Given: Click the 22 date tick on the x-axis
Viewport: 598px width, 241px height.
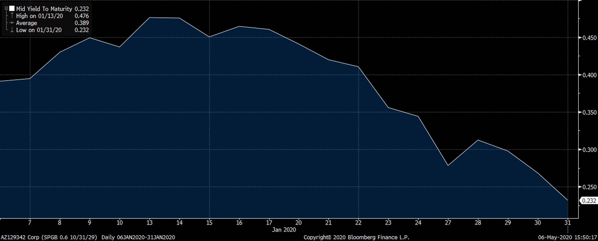Looking at the screenshot, I should click(358, 223).
